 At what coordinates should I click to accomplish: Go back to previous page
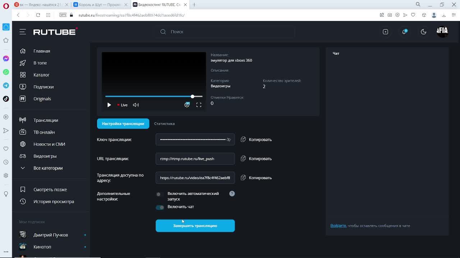(18, 15)
